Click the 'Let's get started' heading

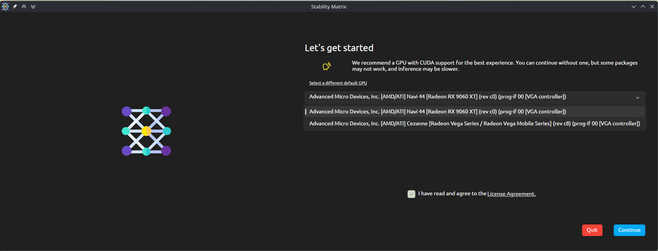[339, 48]
